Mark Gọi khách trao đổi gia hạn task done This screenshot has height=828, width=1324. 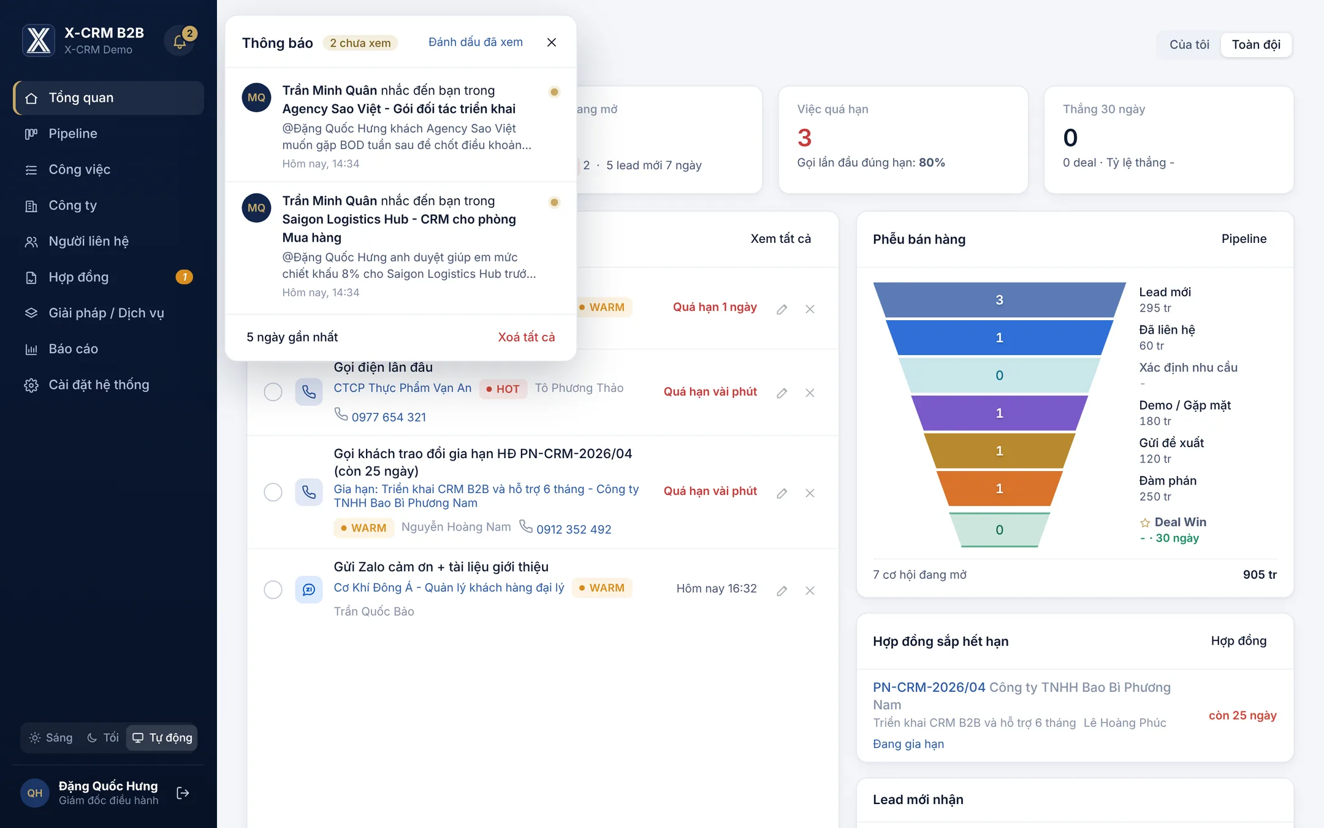[x=273, y=492]
